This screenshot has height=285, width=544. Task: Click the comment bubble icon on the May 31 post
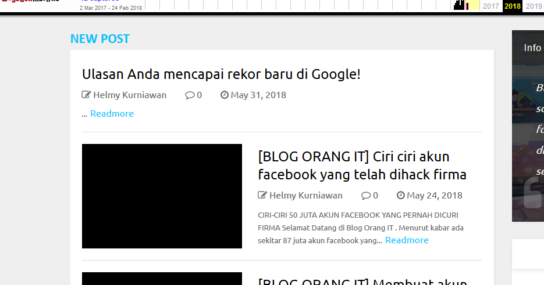click(190, 95)
